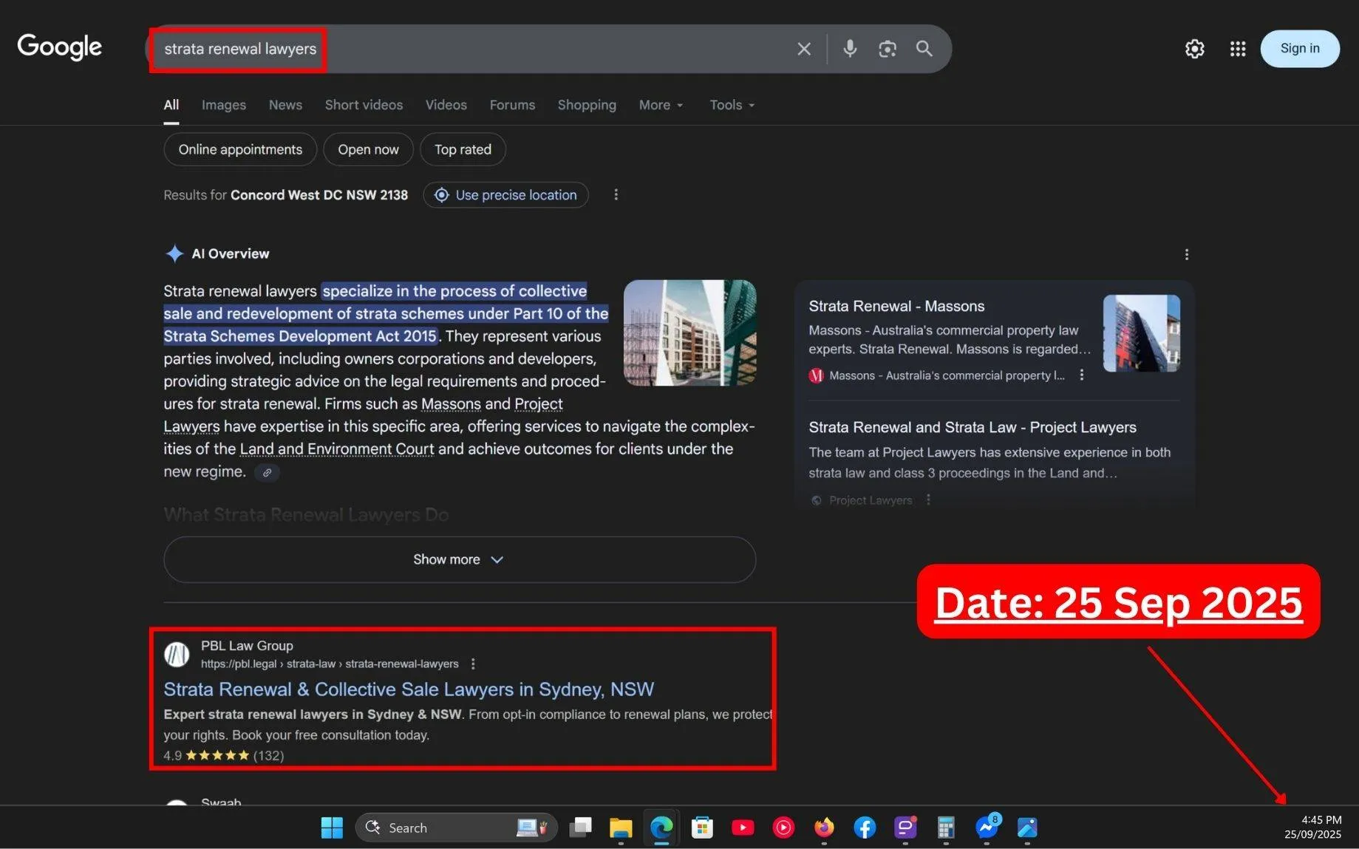Expand the More search categories dropdown

pyautogui.click(x=660, y=105)
